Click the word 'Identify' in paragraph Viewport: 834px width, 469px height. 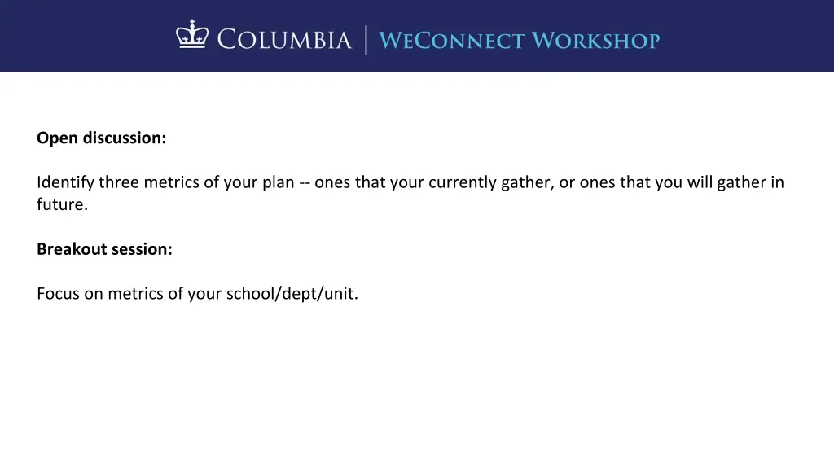coord(65,182)
